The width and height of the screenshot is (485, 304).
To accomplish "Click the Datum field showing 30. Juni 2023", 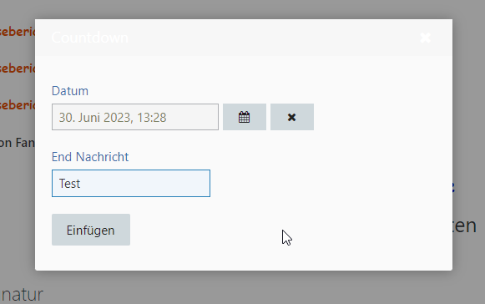I will (x=135, y=117).
